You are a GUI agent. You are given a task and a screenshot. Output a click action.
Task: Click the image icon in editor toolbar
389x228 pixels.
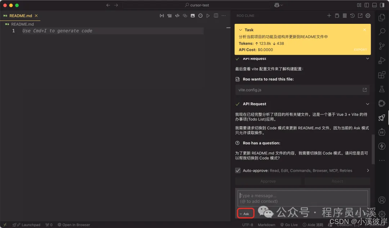[x=192, y=16]
